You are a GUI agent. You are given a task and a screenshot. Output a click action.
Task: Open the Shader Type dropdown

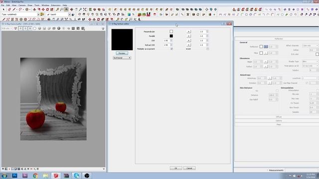pyautogui.click(x=310, y=61)
